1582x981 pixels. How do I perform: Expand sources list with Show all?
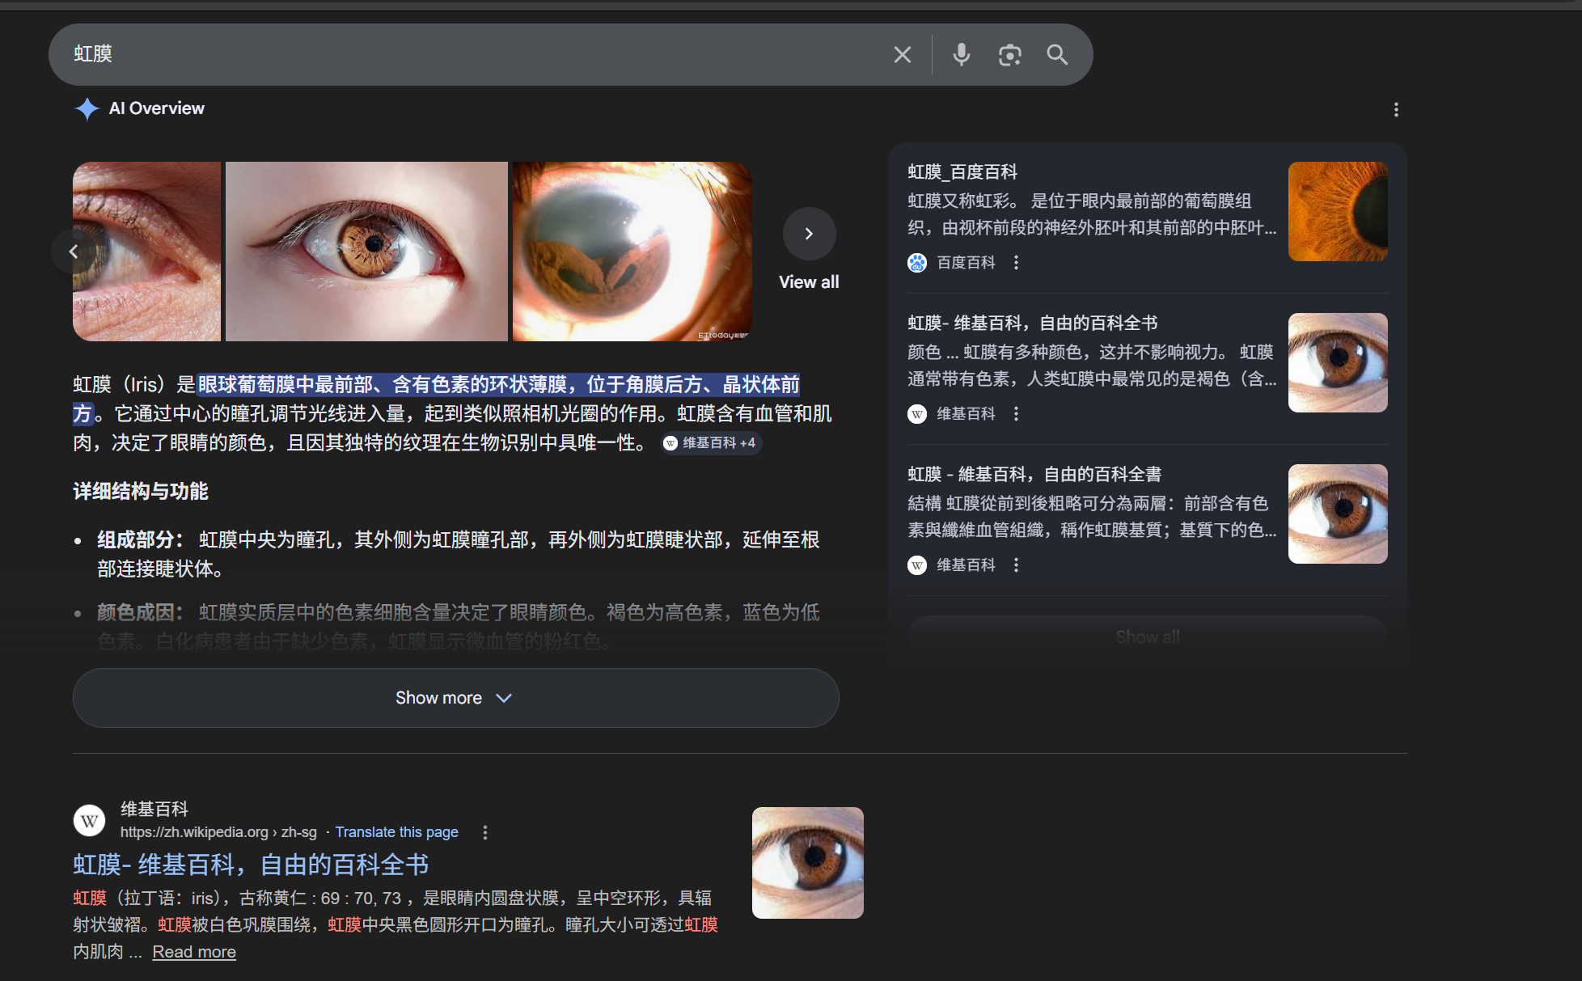point(1147,637)
